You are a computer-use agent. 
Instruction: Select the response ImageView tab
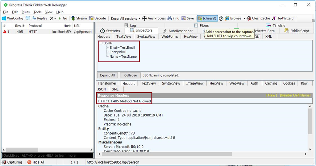click(195, 83)
